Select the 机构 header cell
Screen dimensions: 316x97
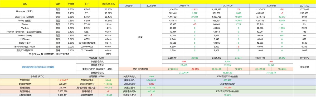(x=25, y=4)
